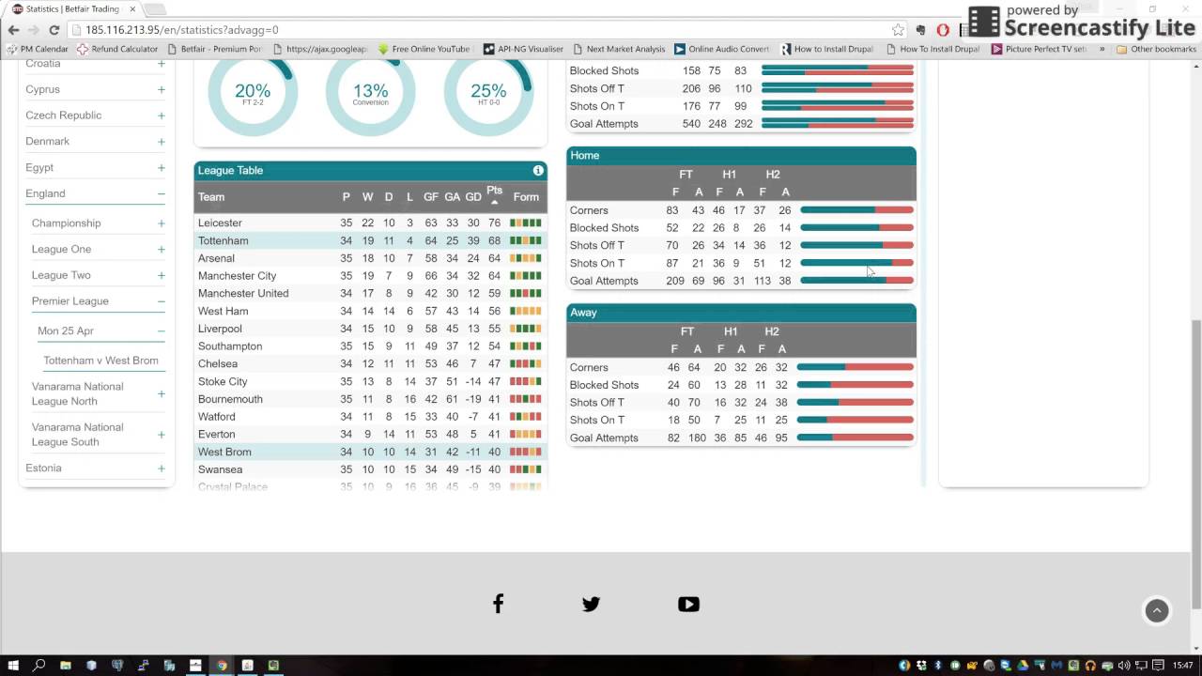Expand the League Two entry
Image resolution: width=1202 pixels, height=676 pixels.
click(162, 275)
